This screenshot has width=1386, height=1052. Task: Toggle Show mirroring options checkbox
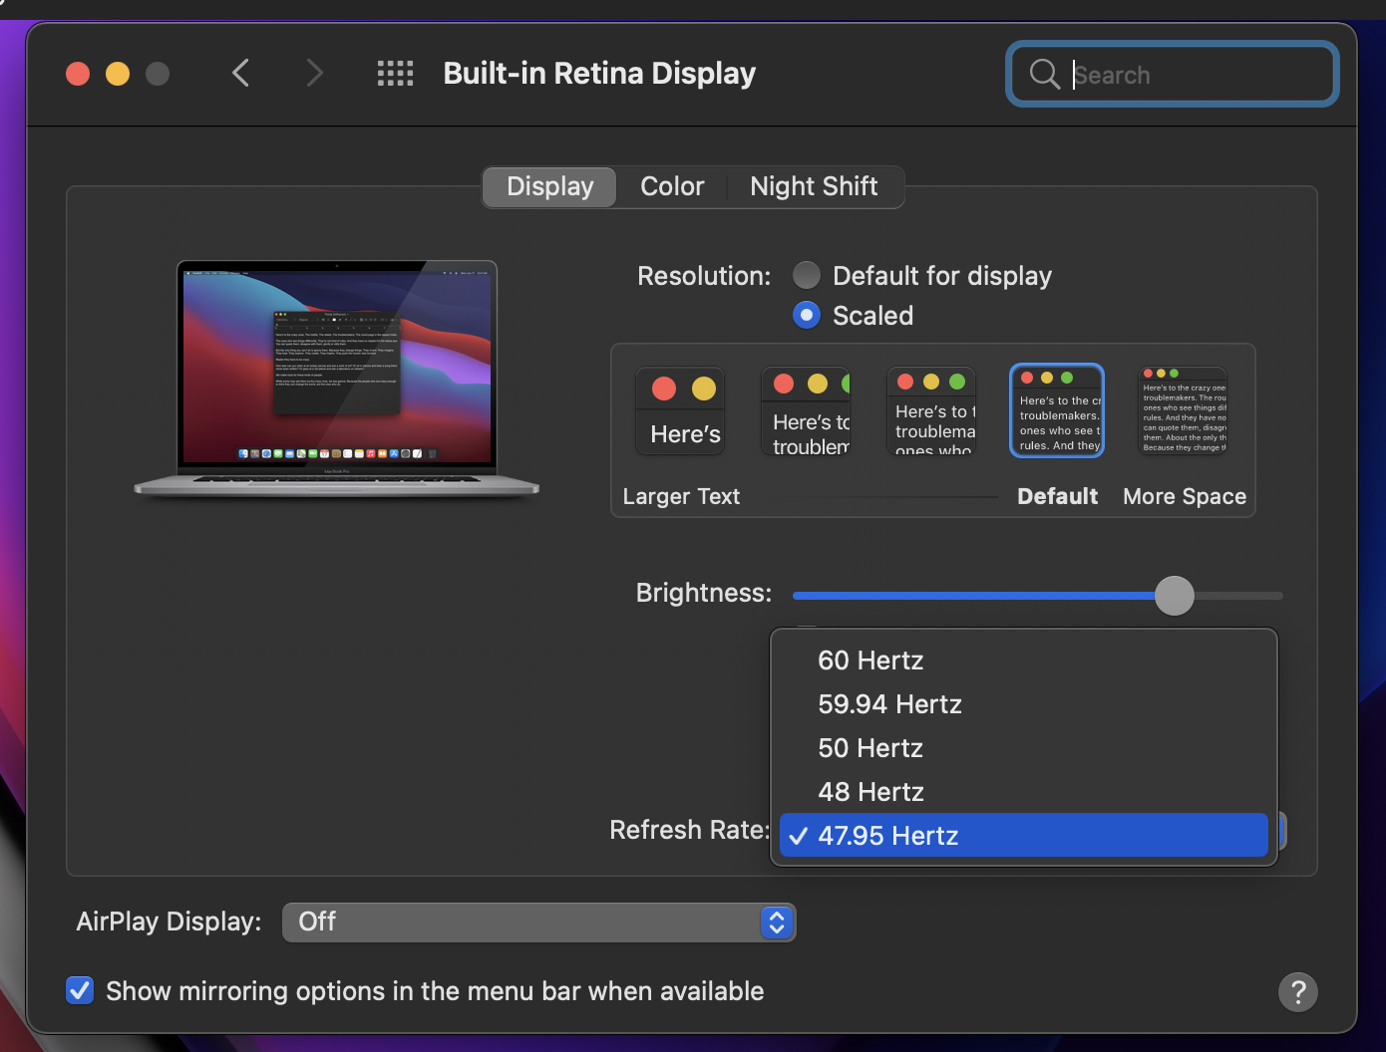tap(80, 990)
